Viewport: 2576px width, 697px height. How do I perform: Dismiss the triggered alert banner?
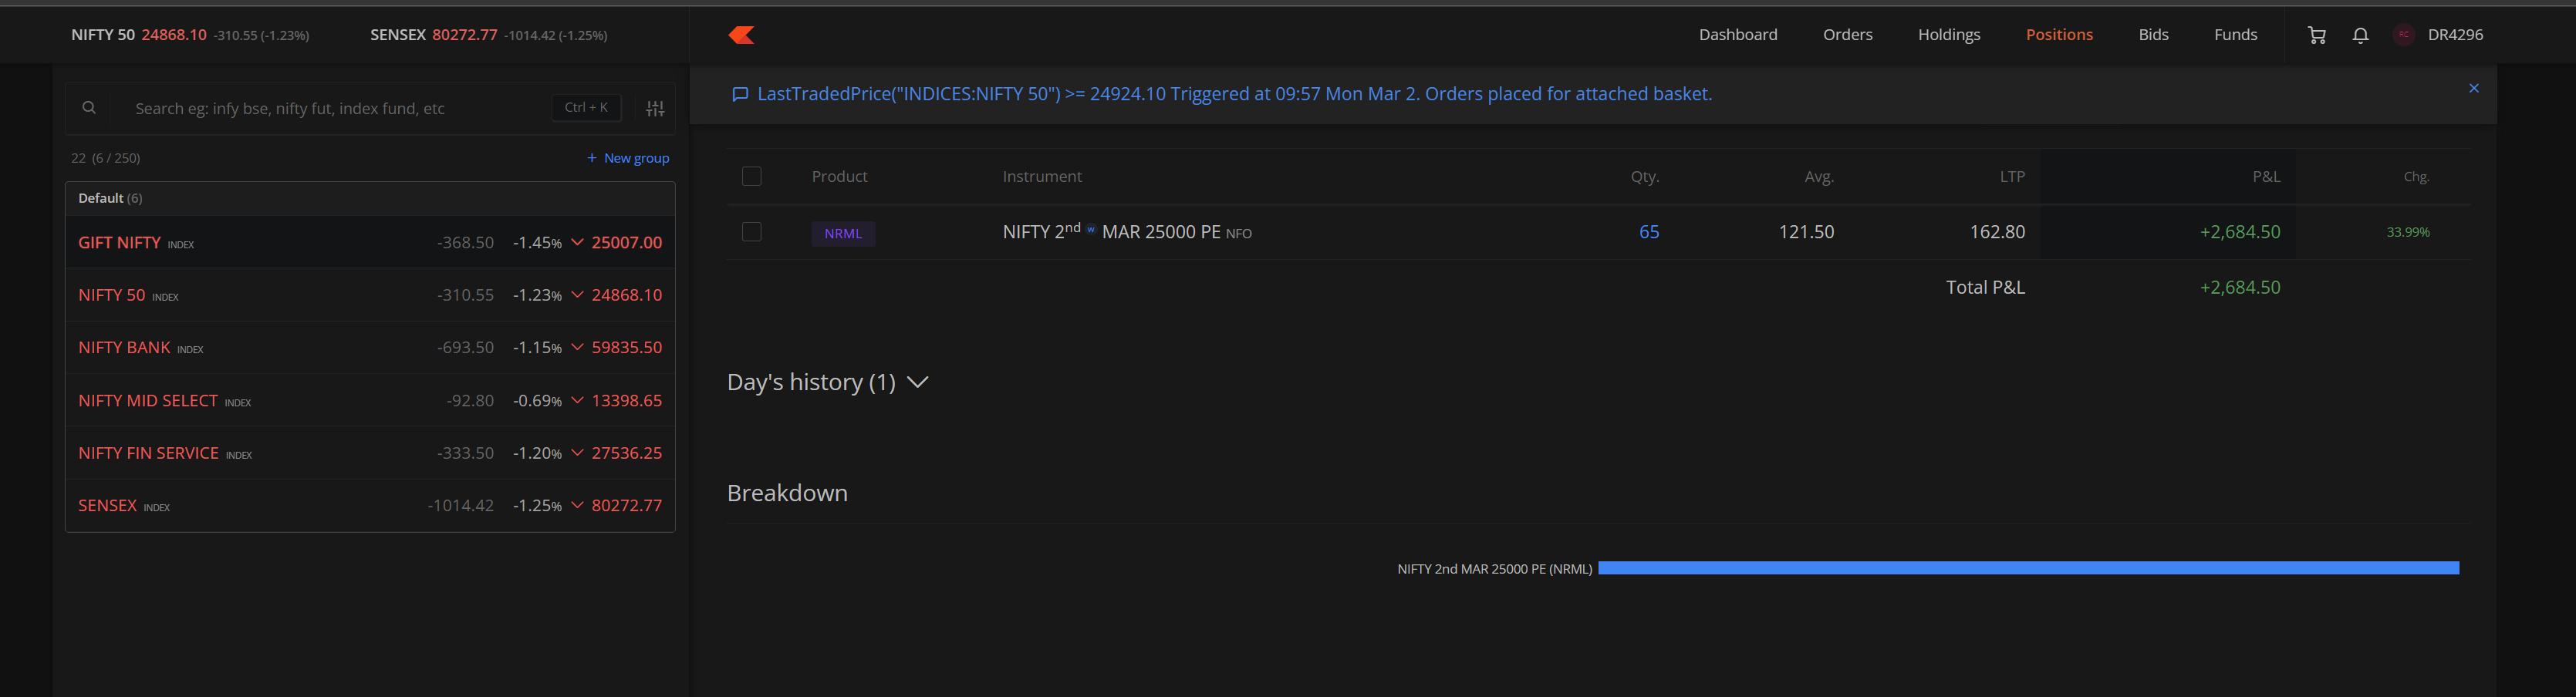tap(2473, 88)
